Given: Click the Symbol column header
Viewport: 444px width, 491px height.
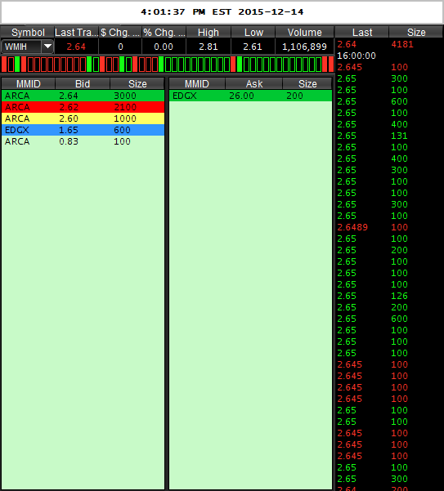Looking at the screenshot, I should (x=28, y=32).
